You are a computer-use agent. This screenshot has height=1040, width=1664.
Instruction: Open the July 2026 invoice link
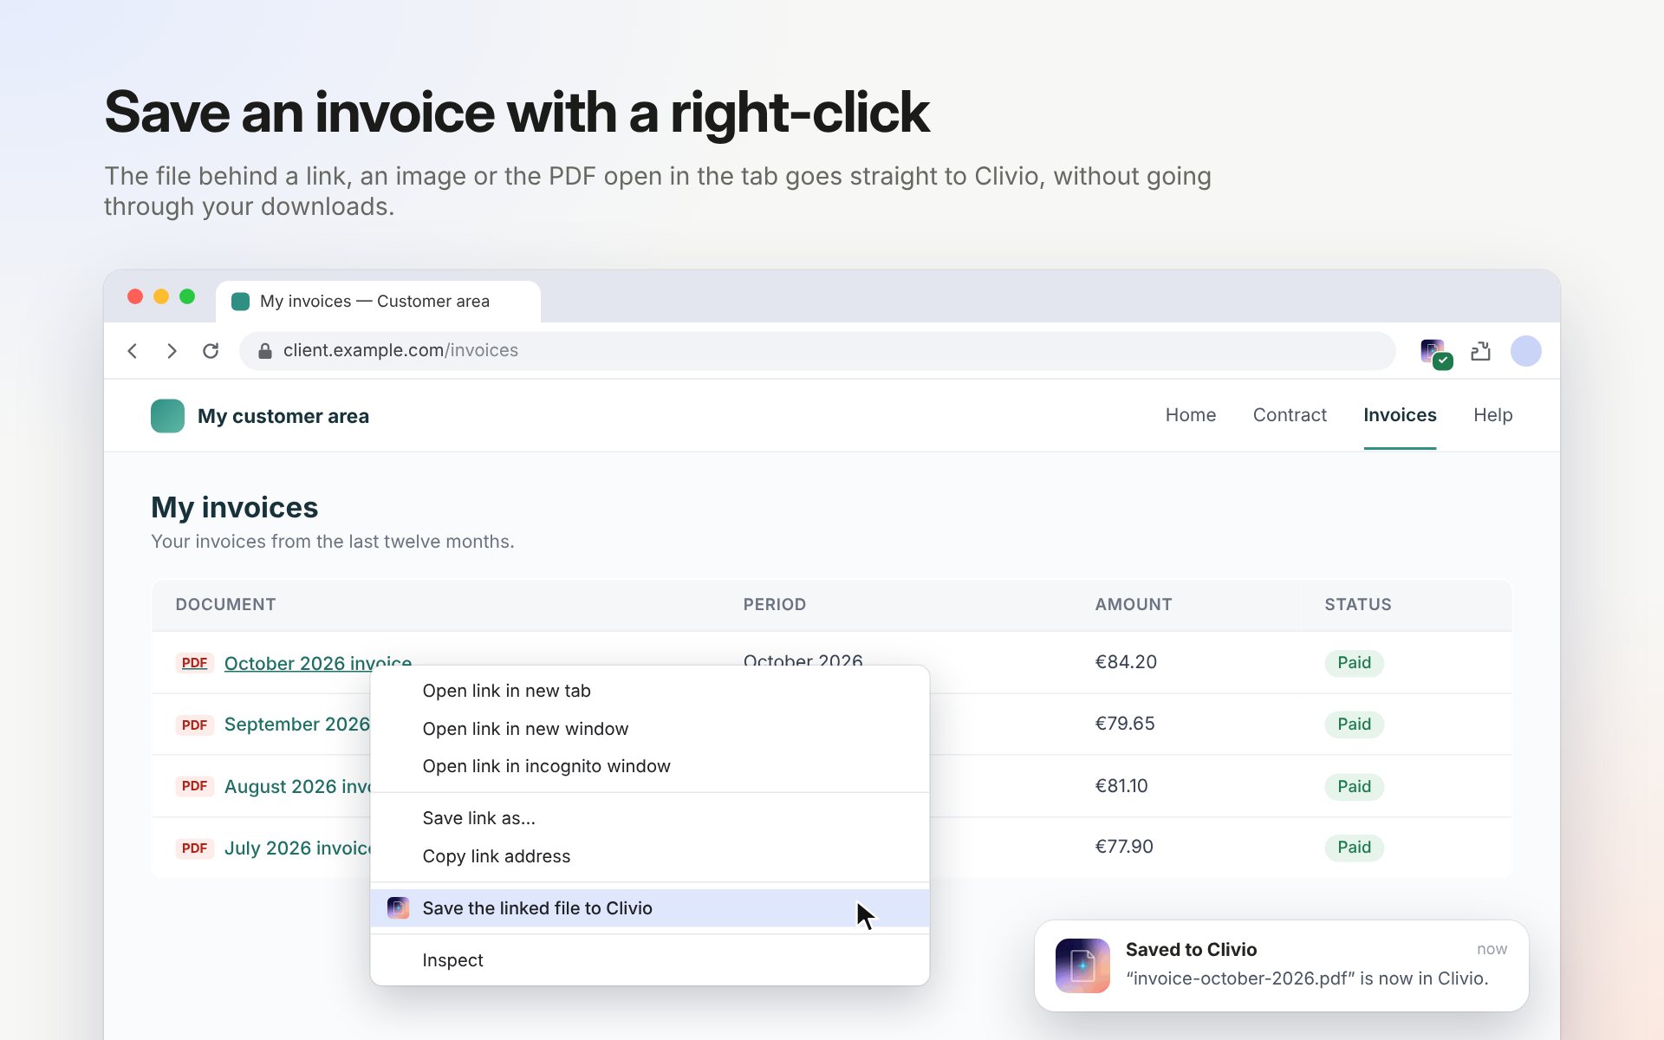[x=297, y=848]
